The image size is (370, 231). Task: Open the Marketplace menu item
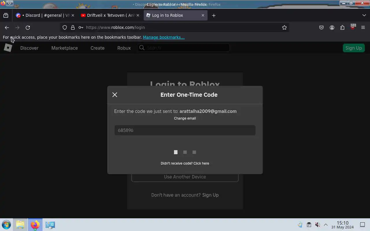(x=64, y=48)
